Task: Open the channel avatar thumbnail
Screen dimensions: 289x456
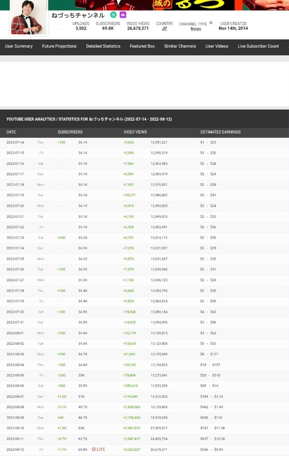Action: (x=28, y=17)
